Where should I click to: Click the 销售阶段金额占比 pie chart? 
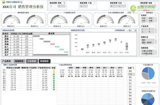pos(148,99)
